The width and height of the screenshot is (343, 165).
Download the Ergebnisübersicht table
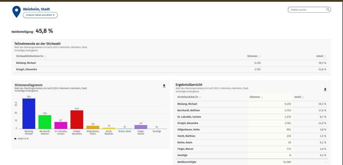tap(325, 90)
